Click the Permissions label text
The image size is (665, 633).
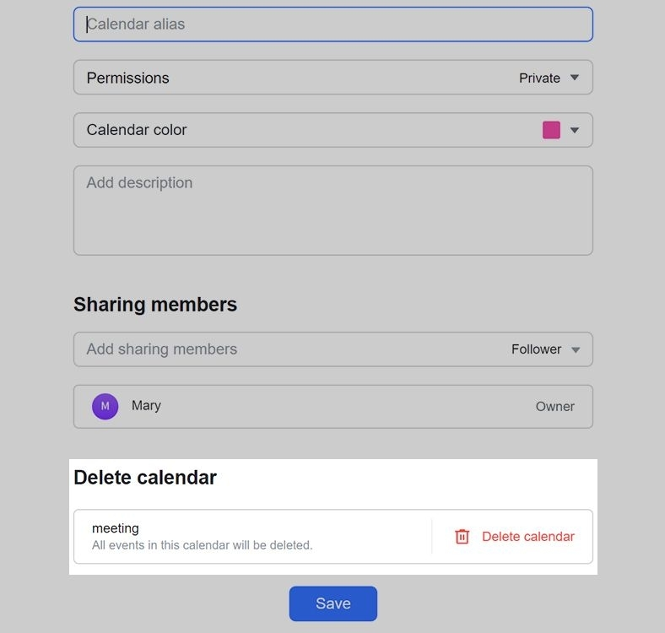pyautogui.click(x=127, y=78)
